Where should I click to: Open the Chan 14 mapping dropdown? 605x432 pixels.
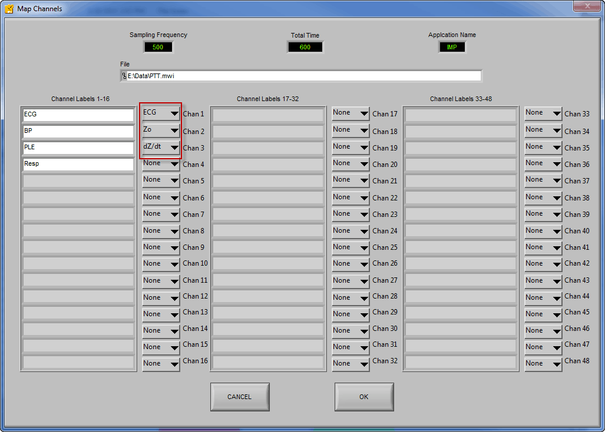[x=160, y=331]
